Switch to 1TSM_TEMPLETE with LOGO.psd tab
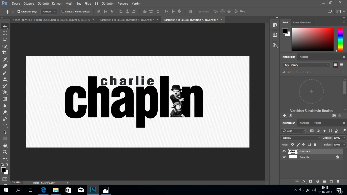Viewport: 347px width, 195px height. [52, 20]
